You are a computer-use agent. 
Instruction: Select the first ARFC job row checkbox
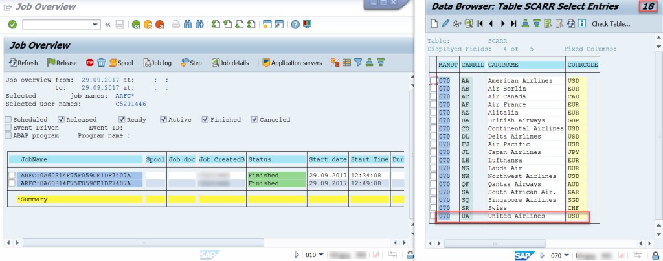12,175
